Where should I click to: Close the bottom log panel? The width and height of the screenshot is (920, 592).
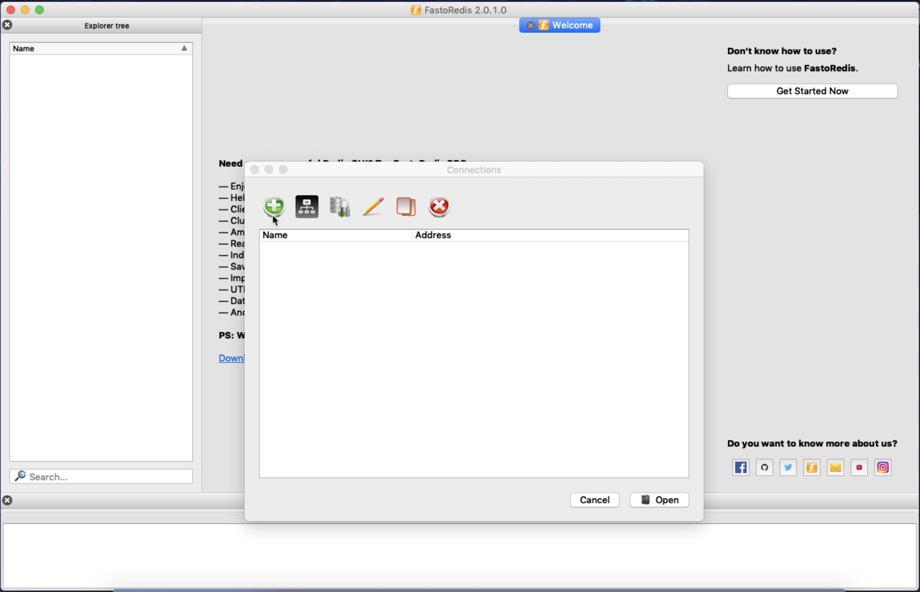7,500
